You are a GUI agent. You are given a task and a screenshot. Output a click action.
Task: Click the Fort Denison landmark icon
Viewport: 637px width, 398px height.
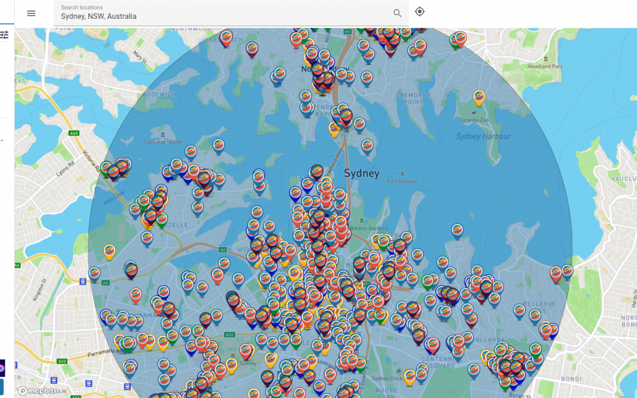pos(403,174)
